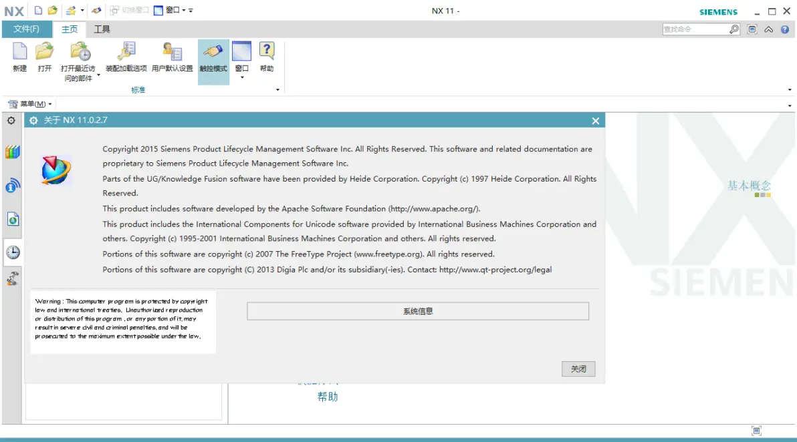Click the 系统信息 system information button
Viewport: 797px width, 442px height.
418,311
